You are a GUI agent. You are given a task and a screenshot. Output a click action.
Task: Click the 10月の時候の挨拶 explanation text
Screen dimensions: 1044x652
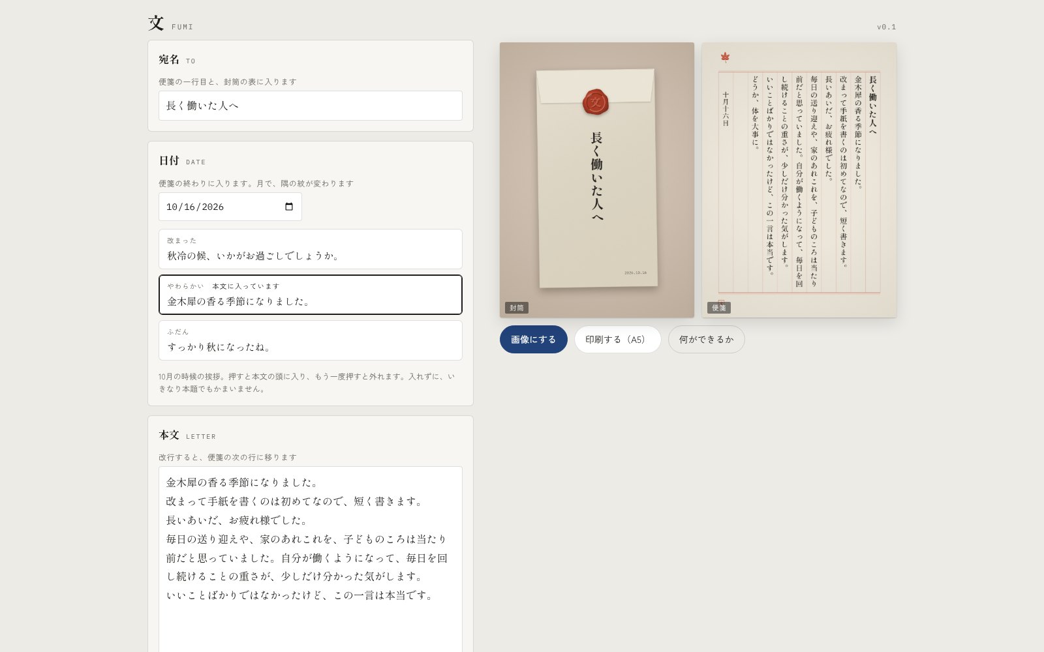[307, 383]
